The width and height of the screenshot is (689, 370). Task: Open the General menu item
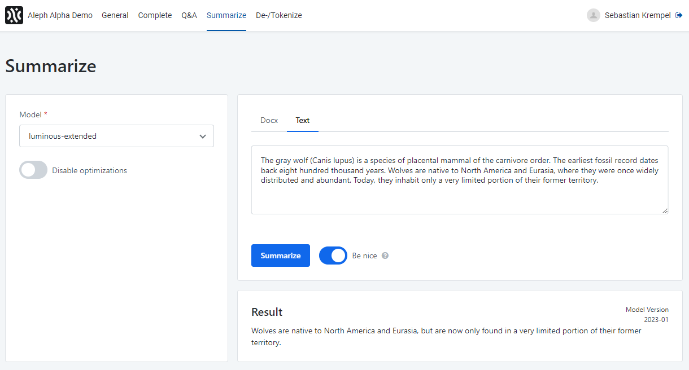pyautogui.click(x=115, y=15)
